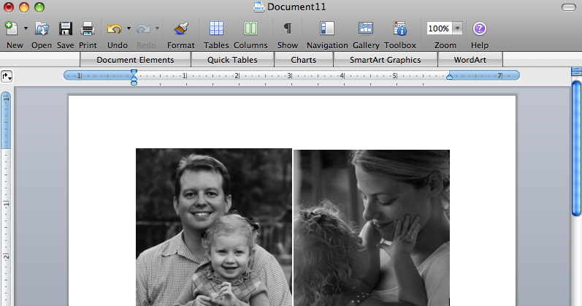Click the Columns icon

point(250,28)
